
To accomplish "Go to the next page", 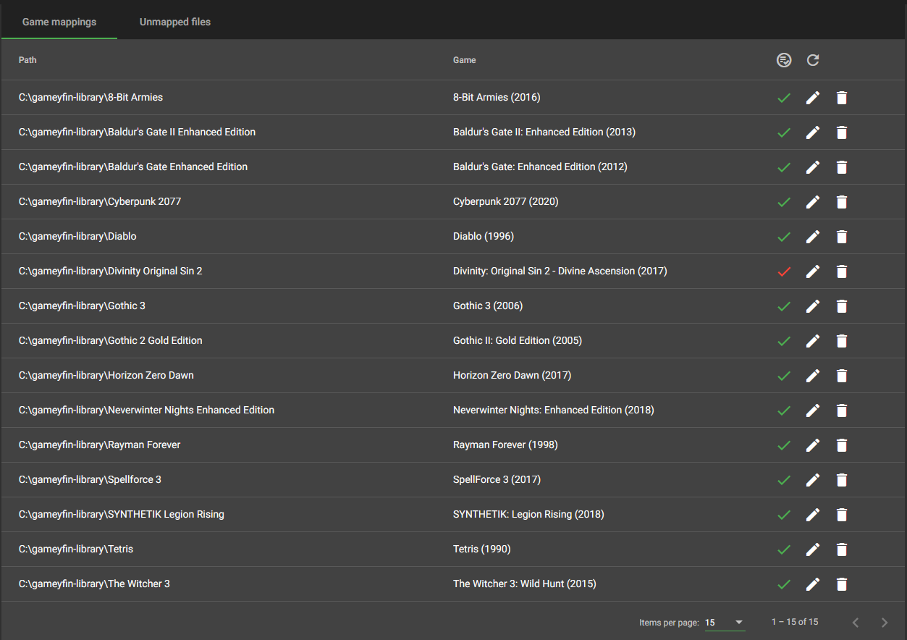I will point(885,623).
